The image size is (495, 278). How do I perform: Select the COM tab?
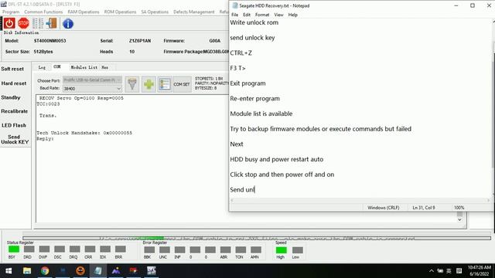[57, 67]
